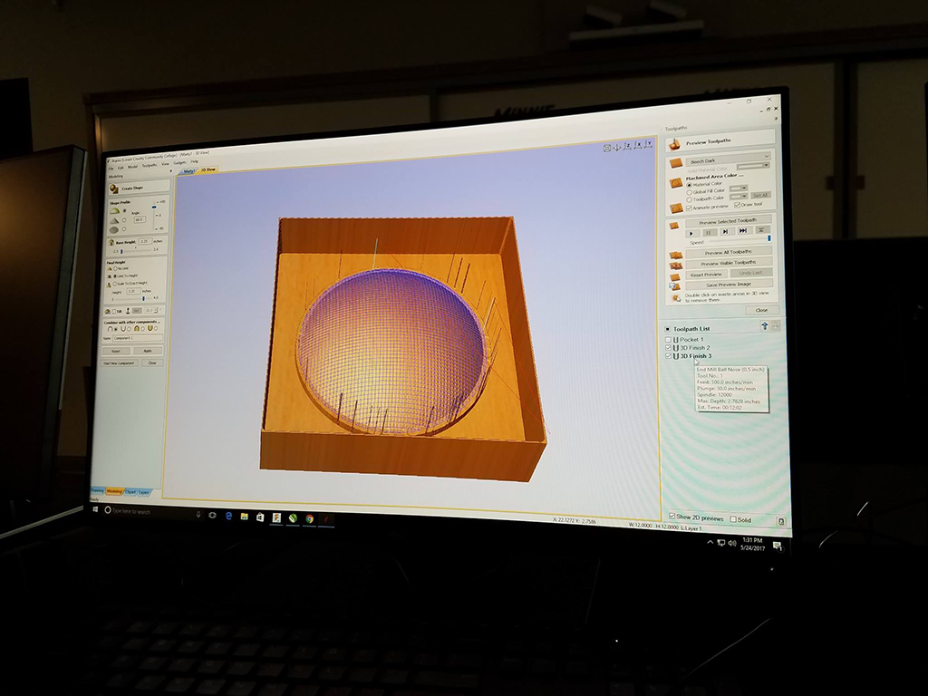The width and height of the screenshot is (928, 696).
Task: Toggle the Draw tool checkbox
Action: [738, 205]
